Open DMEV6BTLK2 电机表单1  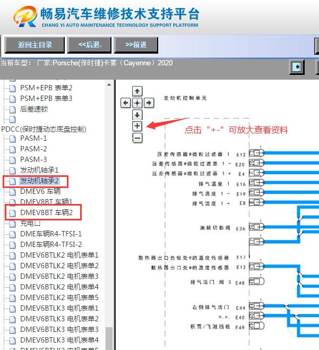click(x=59, y=255)
